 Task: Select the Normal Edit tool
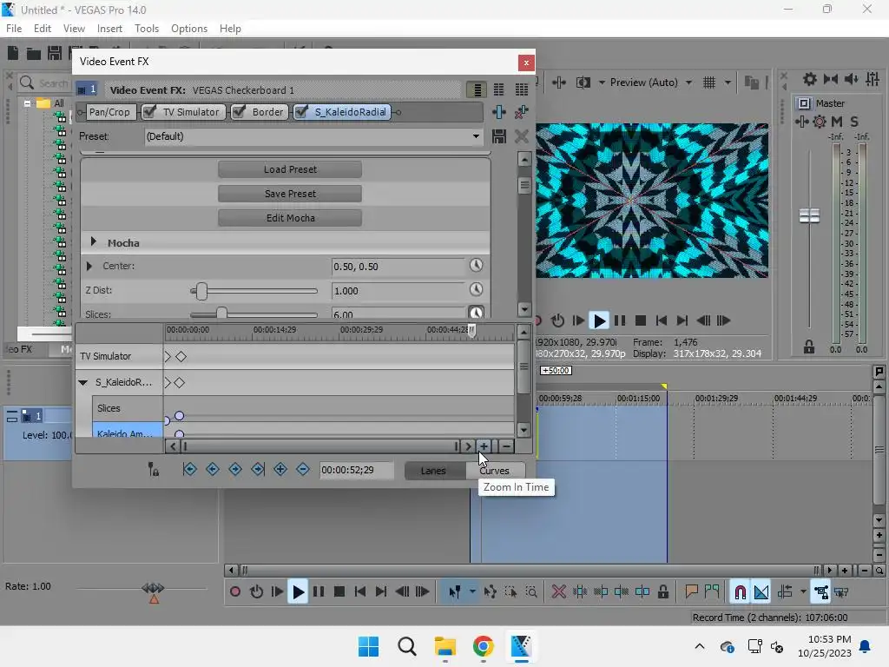coord(455,592)
